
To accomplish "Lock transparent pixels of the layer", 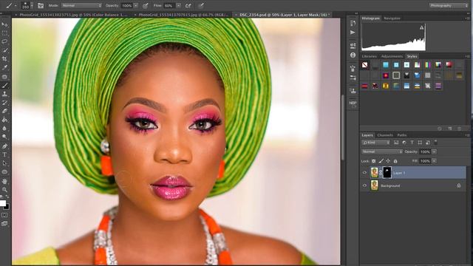I will point(373,161).
